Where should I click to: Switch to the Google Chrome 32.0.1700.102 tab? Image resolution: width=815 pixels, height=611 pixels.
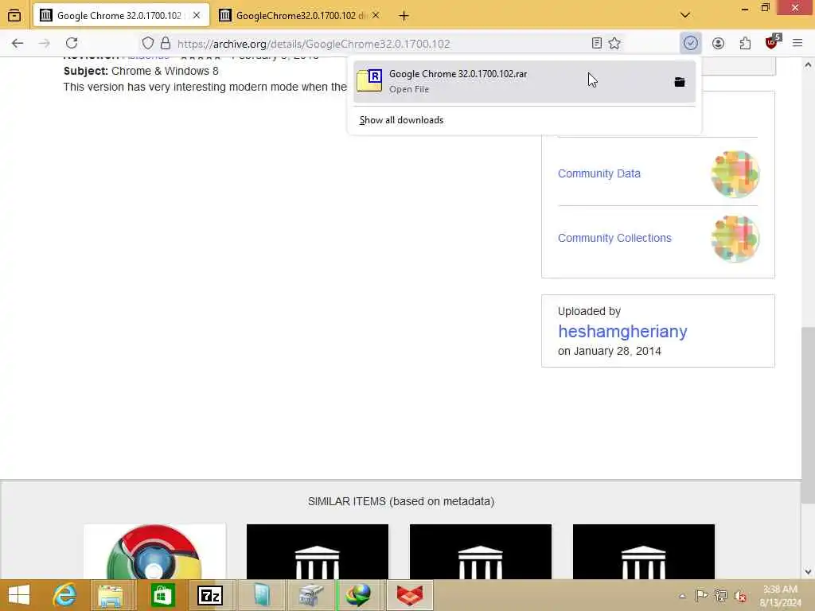120,16
